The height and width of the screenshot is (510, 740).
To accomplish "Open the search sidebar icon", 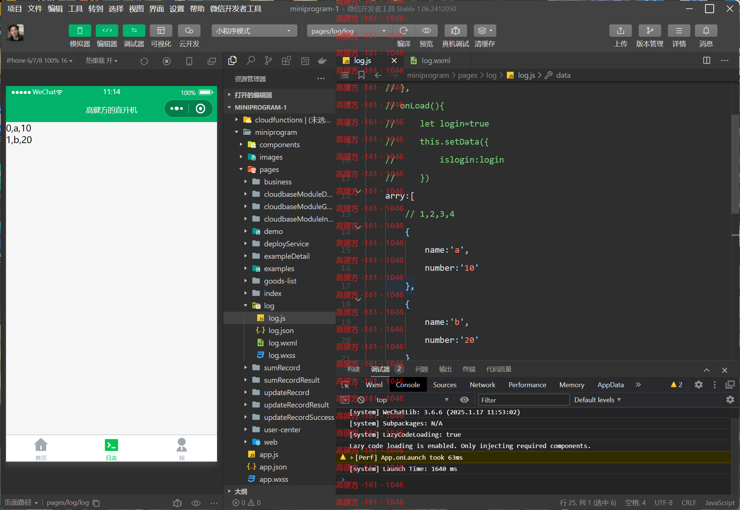I will 250,60.
